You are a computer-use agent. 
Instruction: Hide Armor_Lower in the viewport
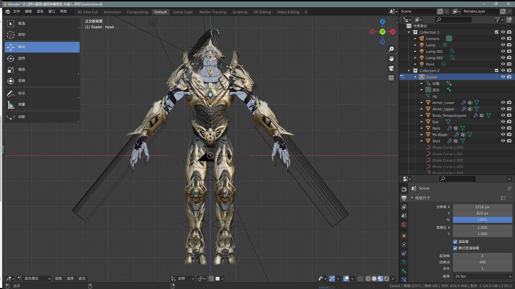pyautogui.click(x=503, y=103)
